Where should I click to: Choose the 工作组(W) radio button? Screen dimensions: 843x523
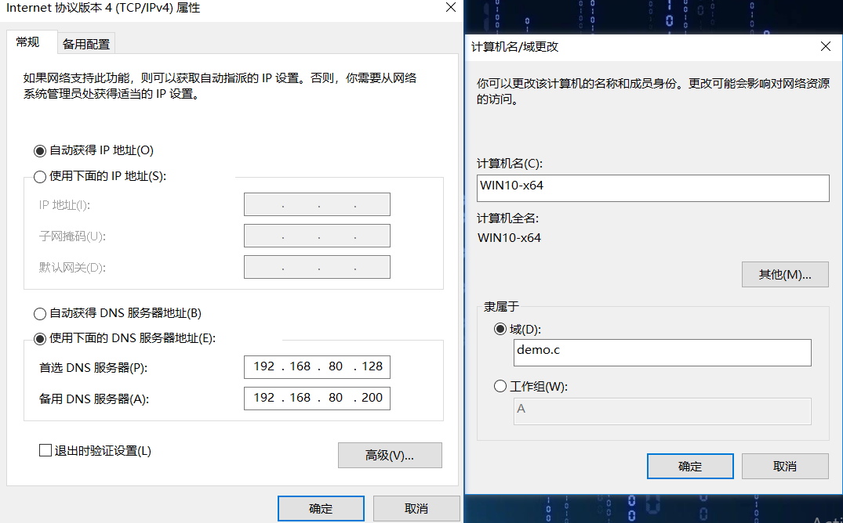500,385
